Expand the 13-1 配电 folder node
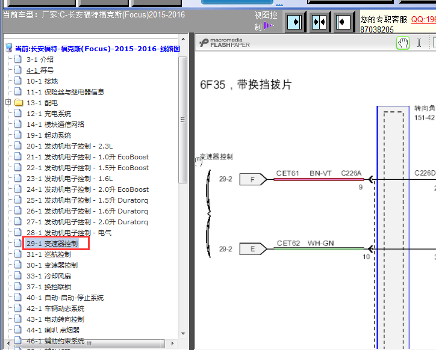 (x=8, y=102)
